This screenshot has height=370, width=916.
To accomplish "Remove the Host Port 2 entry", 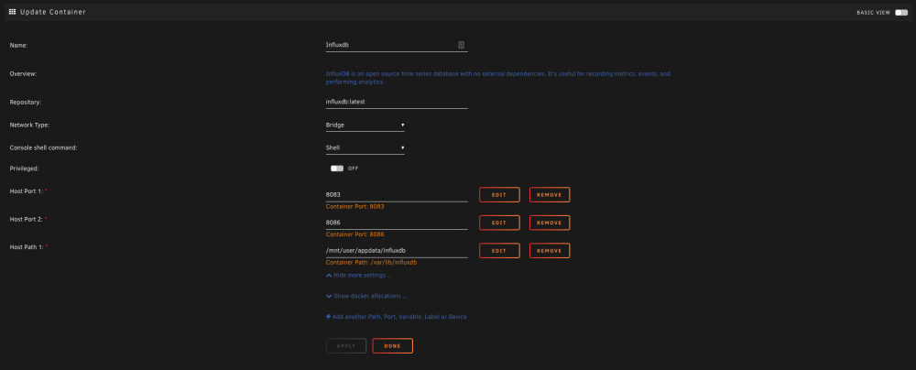I will pyautogui.click(x=550, y=223).
